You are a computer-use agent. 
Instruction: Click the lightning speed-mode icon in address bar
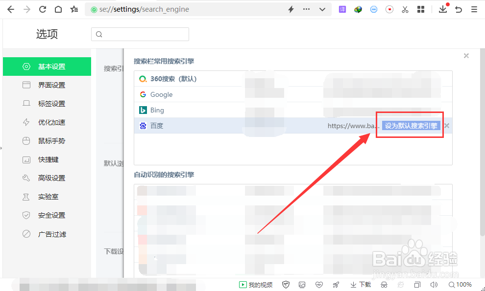tap(291, 9)
